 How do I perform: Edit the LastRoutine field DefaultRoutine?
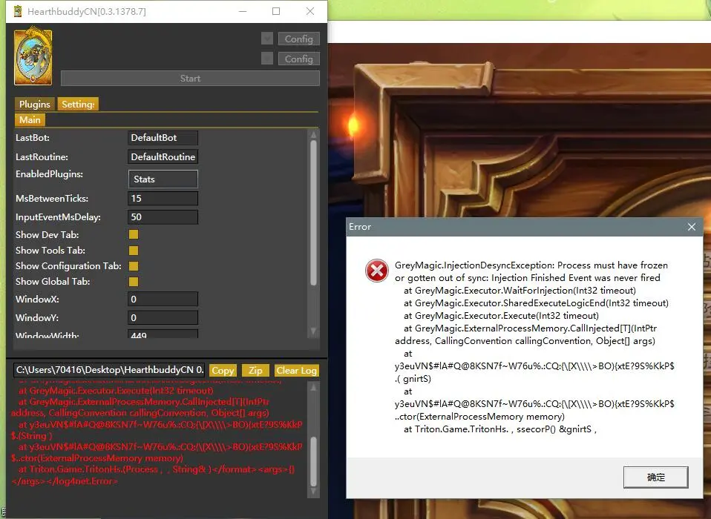click(x=163, y=156)
